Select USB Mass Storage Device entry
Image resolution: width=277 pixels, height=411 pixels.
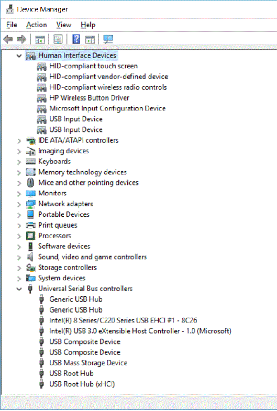coord(88,363)
